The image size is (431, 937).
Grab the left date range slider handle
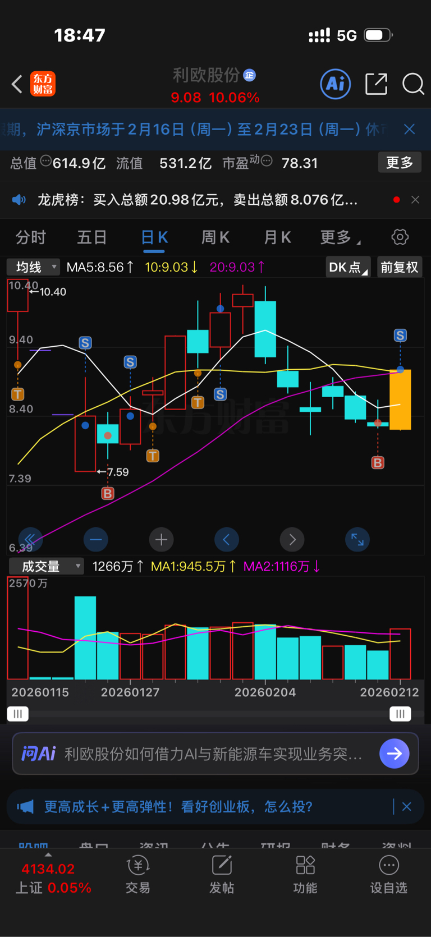[x=17, y=714]
